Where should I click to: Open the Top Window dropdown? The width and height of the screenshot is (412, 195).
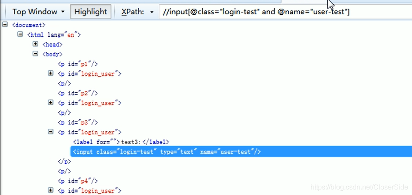tap(38, 12)
